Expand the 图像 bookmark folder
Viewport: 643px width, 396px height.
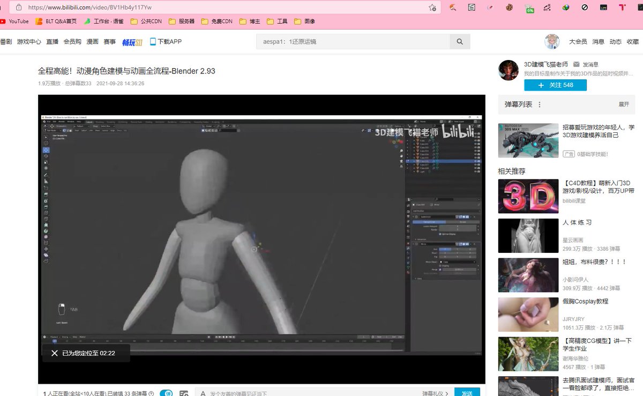click(304, 21)
